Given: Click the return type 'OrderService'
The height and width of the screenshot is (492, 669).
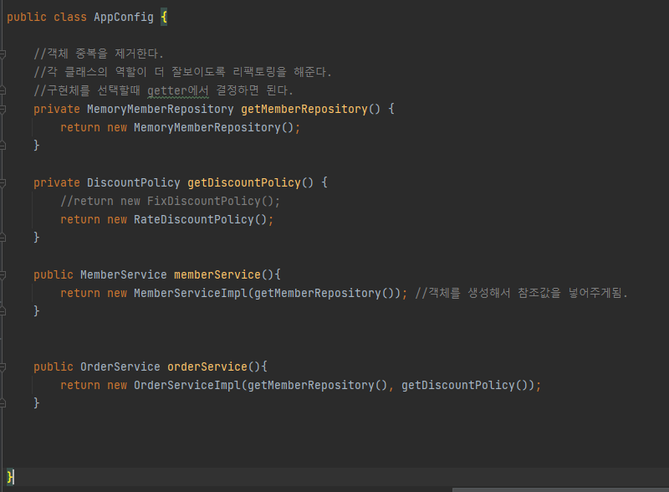Looking at the screenshot, I should click(x=120, y=366).
